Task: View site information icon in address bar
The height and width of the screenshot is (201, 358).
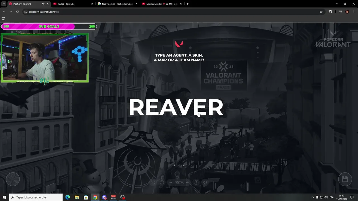Action: pyautogui.click(x=25, y=12)
